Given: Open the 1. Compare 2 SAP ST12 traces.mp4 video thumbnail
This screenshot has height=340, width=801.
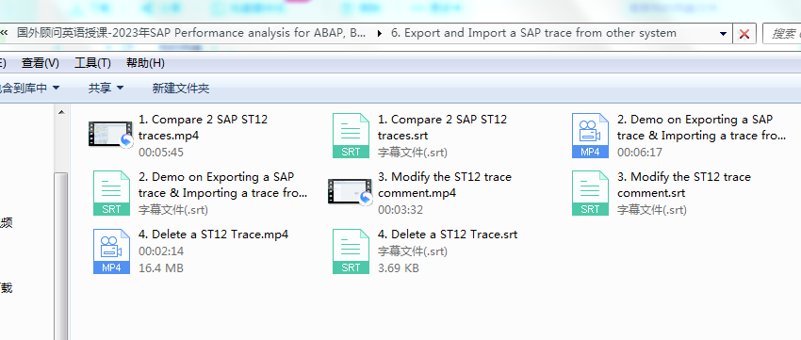Looking at the screenshot, I should pyautogui.click(x=111, y=135).
